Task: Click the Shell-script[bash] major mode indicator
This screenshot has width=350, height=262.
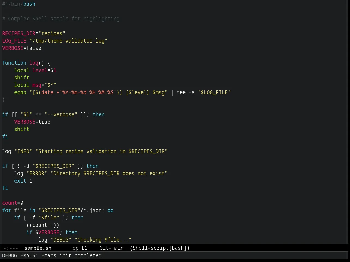Action: (160, 248)
